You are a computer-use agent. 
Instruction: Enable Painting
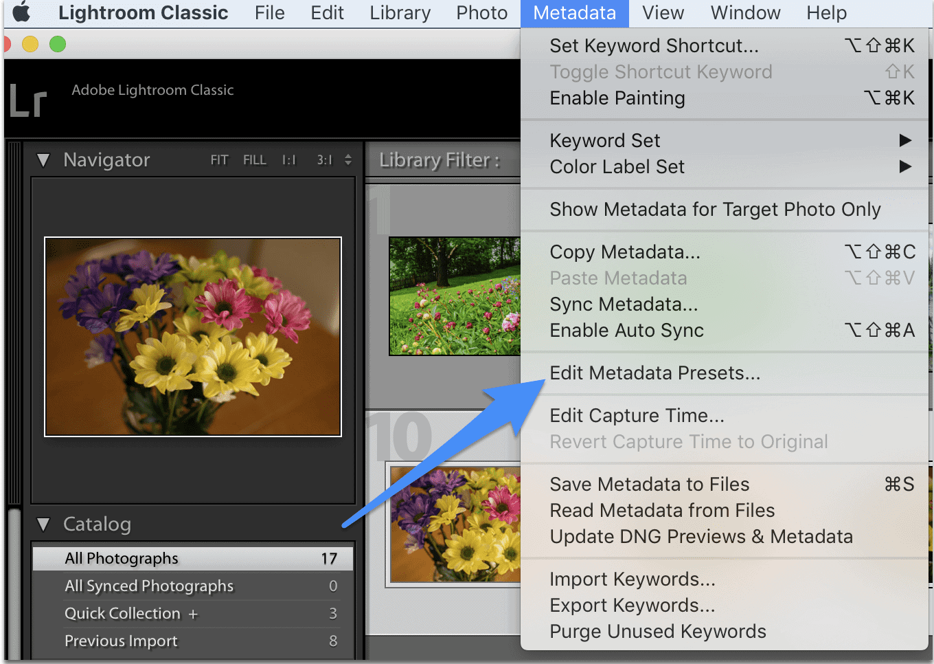[x=617, y=98]
